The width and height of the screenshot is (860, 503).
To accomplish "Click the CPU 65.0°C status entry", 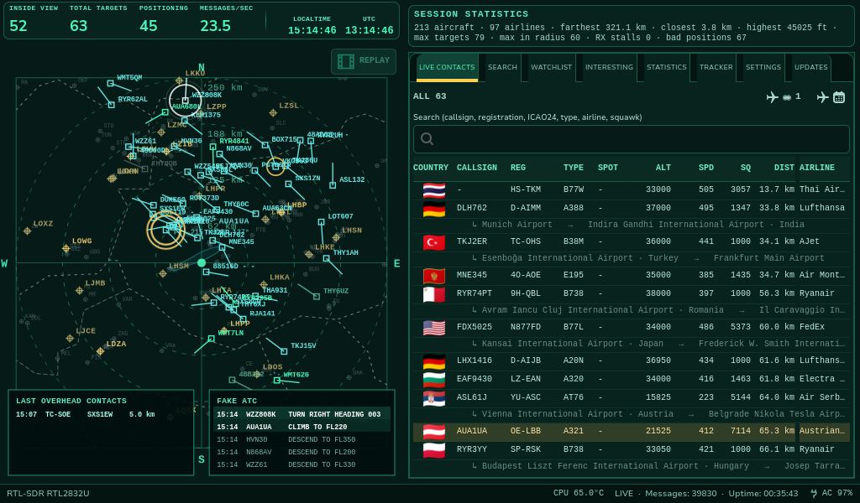I will tap(578, 493).
